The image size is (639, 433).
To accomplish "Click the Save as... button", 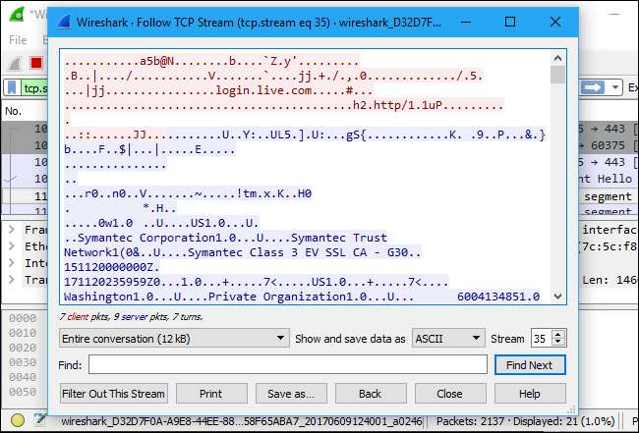I will (x=291, y=394).
